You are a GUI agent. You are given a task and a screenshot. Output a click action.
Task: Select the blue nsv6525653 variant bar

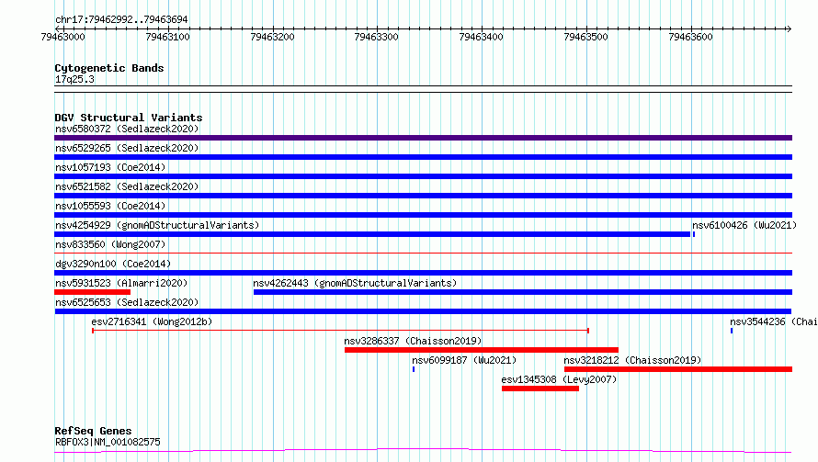423,311
